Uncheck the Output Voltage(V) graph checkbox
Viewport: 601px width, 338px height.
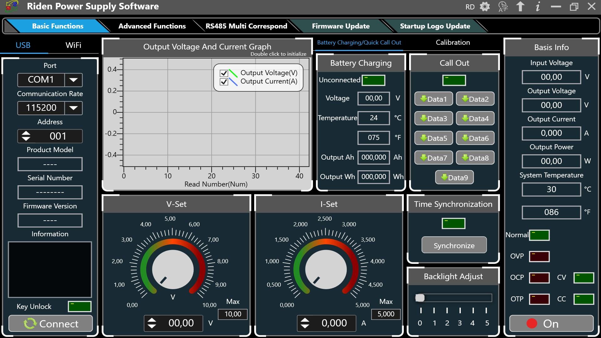pyautogui.click(x=224, y=73)
